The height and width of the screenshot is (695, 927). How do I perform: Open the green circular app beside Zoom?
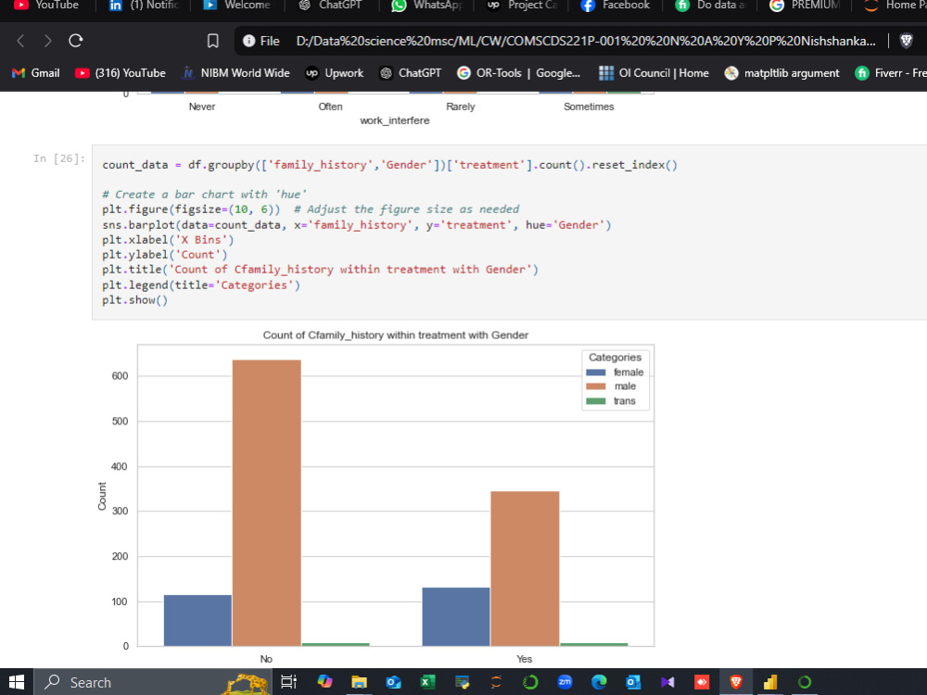point(530,683)
